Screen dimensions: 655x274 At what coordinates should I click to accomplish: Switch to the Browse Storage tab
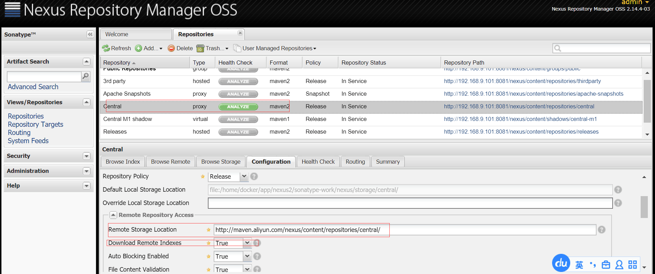coord(221,162)
